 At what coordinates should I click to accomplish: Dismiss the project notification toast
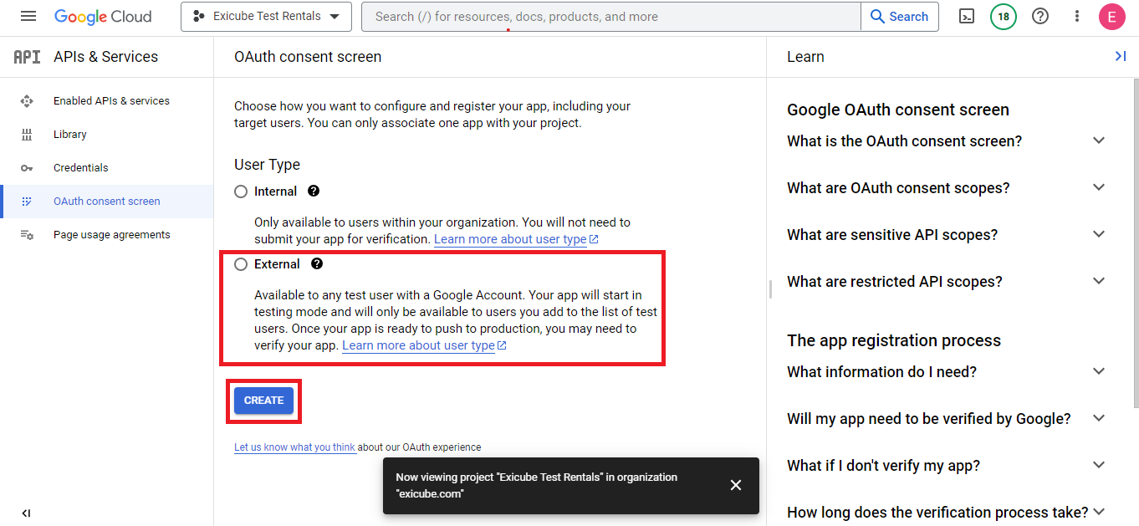736,485
